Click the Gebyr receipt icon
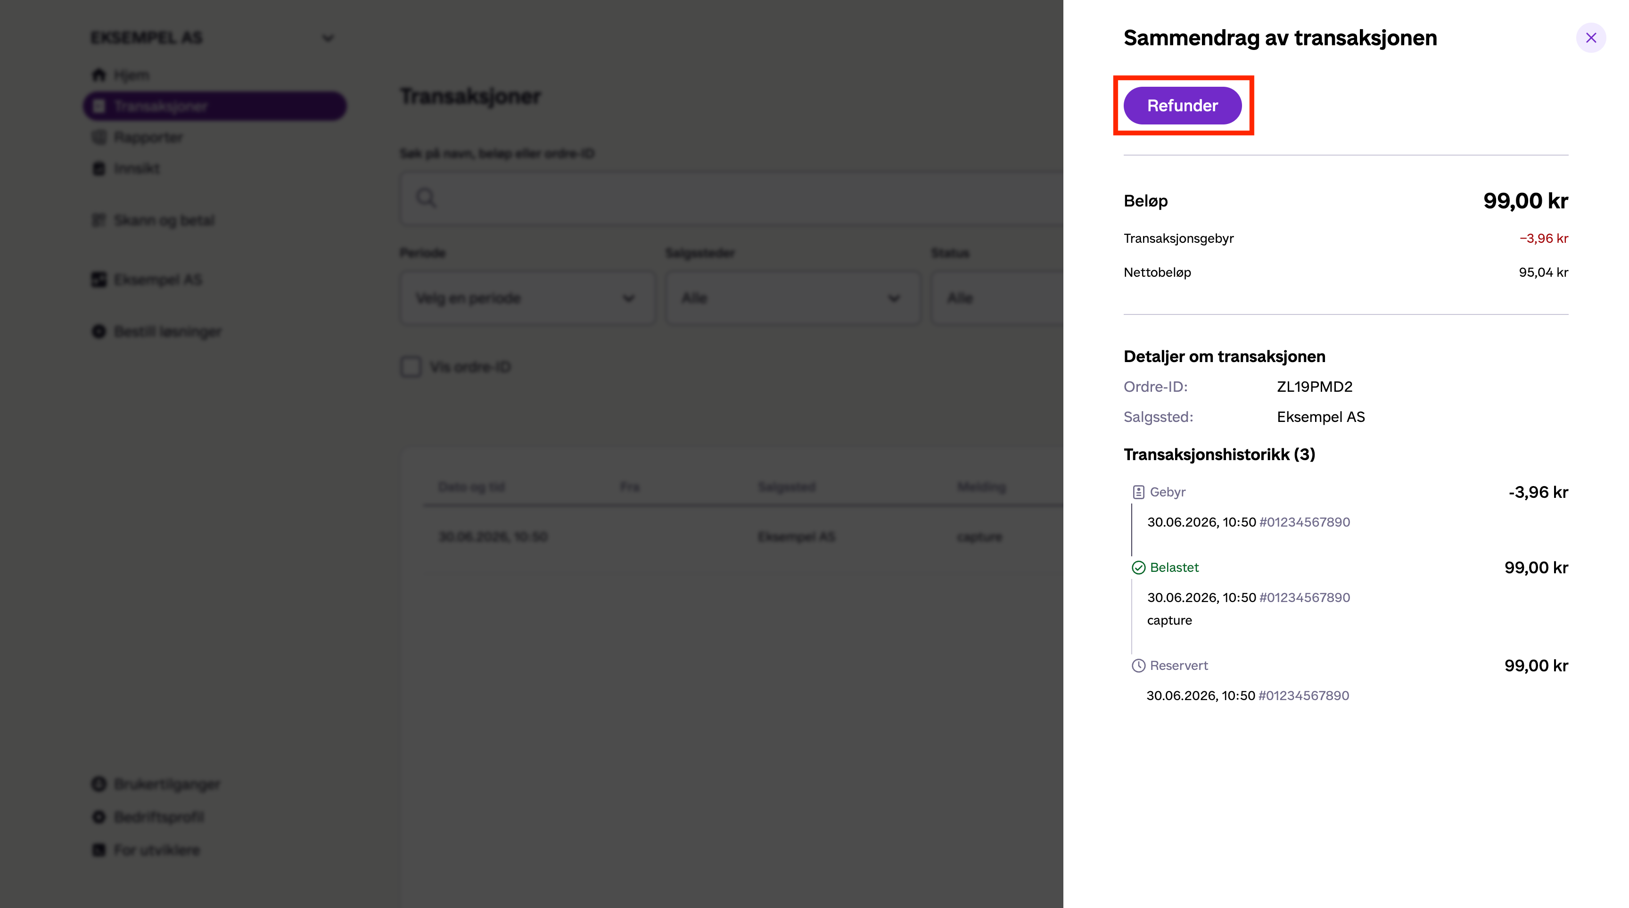The image size is (1629, 908). click(1138, 492)
